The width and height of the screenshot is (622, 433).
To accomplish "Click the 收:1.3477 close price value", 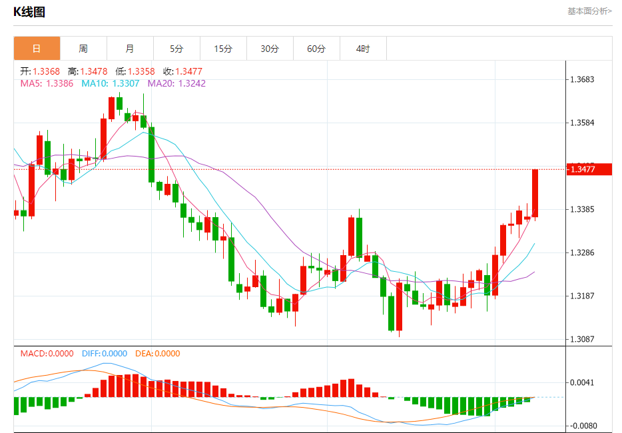I will (x=183, y=71).
